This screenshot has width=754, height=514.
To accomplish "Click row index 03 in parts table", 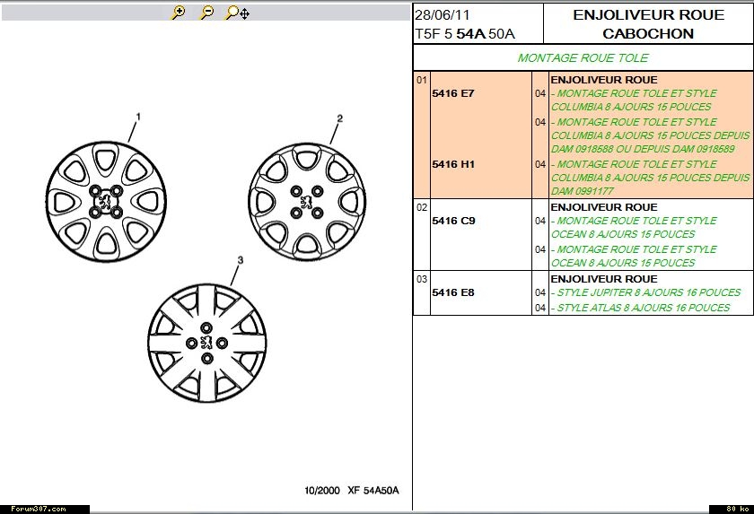I will (x=421, y=279).
